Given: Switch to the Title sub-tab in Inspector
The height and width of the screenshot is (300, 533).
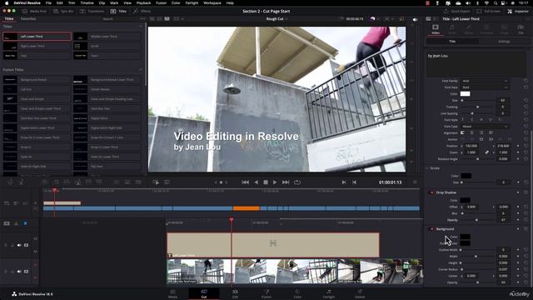Looking at the screenshot, I should pyautogui.click(x=452, y=42).
